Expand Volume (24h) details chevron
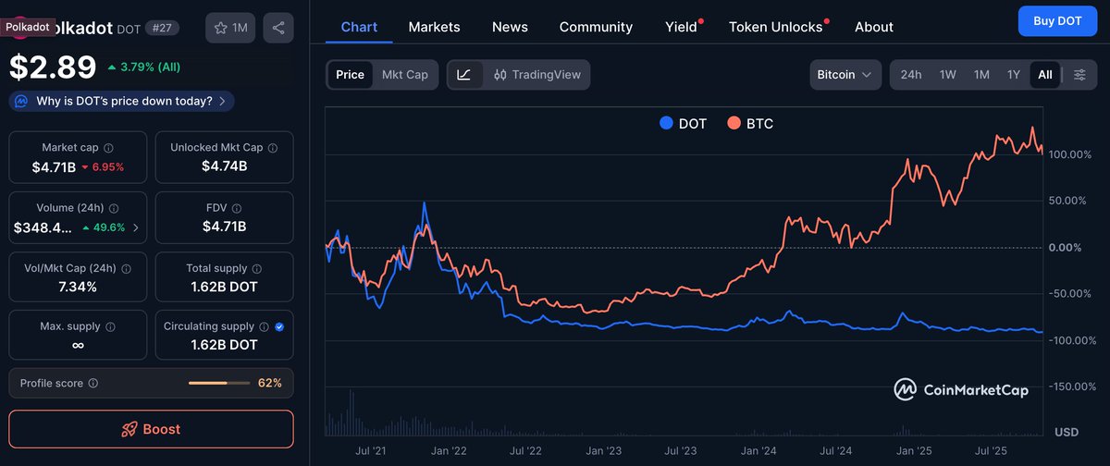Image resolution: width=1110 pixels, height=466 pixels. point(137,227)
